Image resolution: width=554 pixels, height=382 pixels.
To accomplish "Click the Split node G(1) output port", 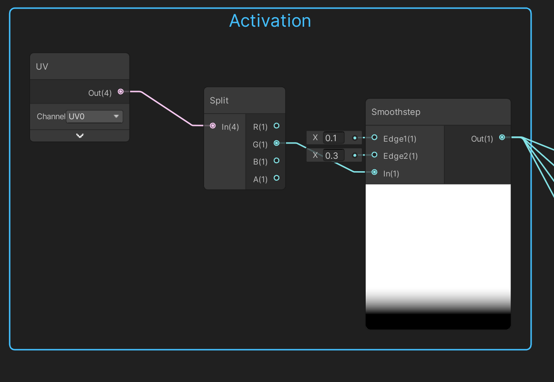I will click(277, 143).
